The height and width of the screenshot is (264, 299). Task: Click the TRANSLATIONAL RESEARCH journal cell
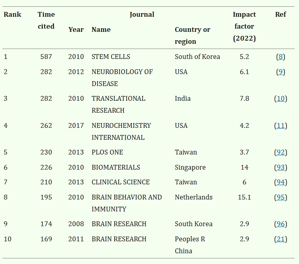pyautogui.click(x=118, y=104)
